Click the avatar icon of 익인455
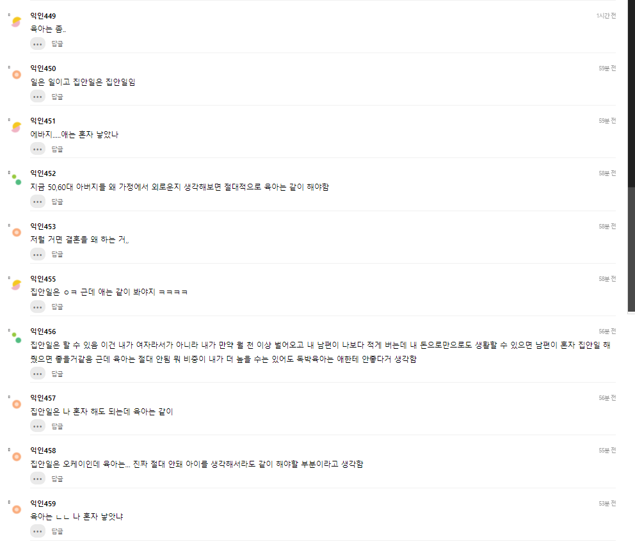This screenshot has width=635, height=544. pyautogui.click(x=16, y=285)
